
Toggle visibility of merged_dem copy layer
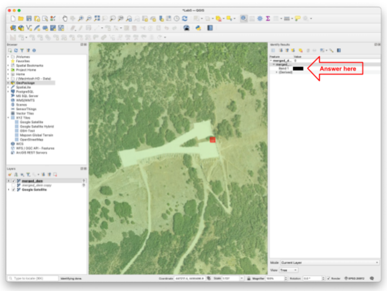pos(13,185)
